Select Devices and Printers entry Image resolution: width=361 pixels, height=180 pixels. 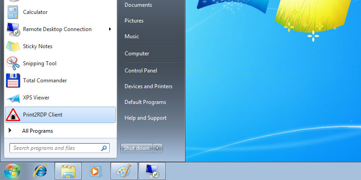[148, 86]
